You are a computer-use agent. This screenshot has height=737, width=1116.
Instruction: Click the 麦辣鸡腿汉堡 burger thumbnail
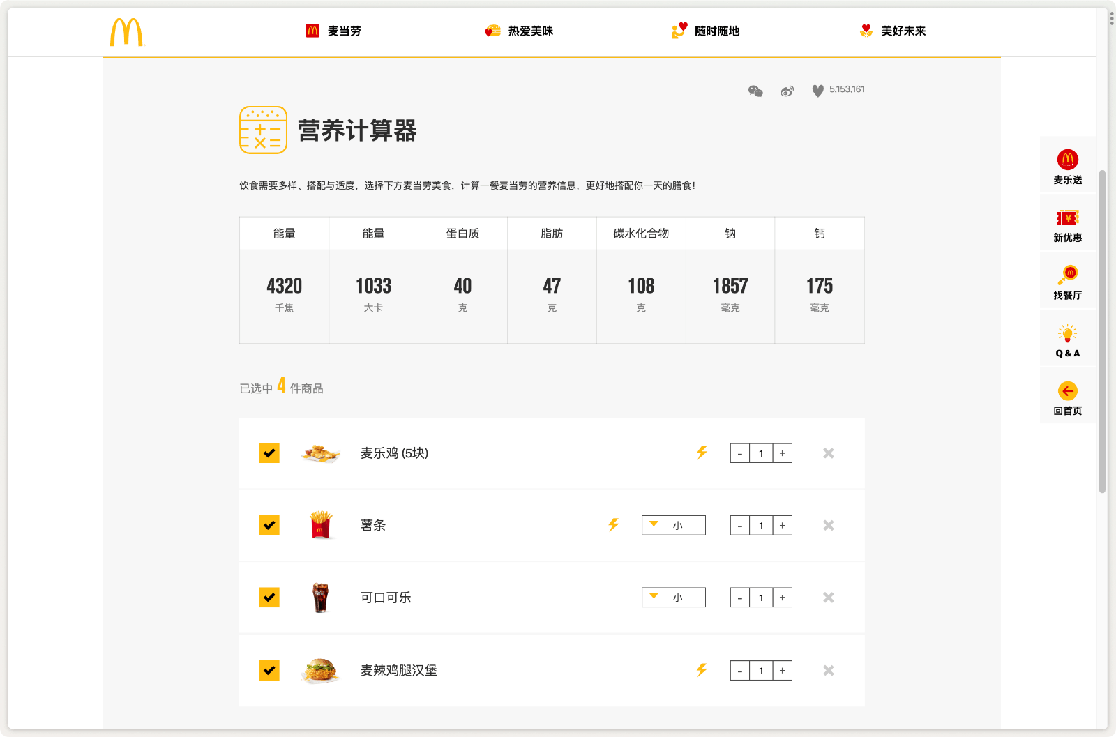point(320,670)
